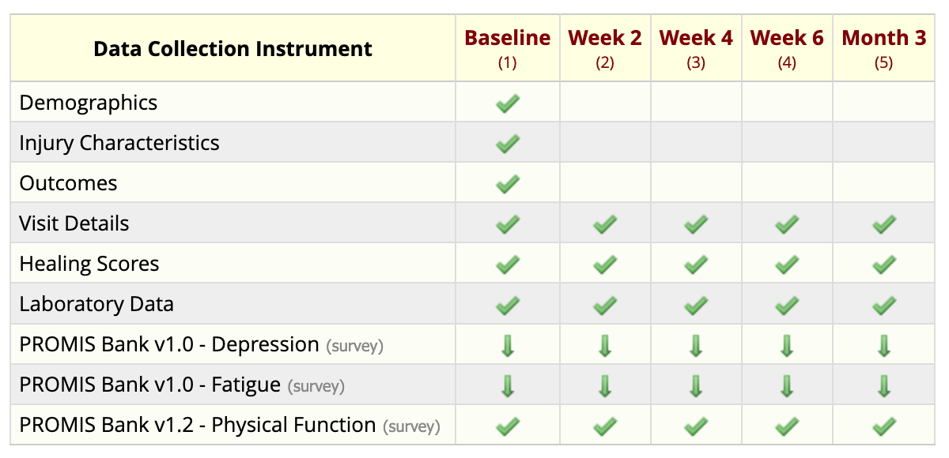This screenshot has height=458, width=949.
Task: Select Healing Scores checkmark for Week 4
Action: [696, 264]
